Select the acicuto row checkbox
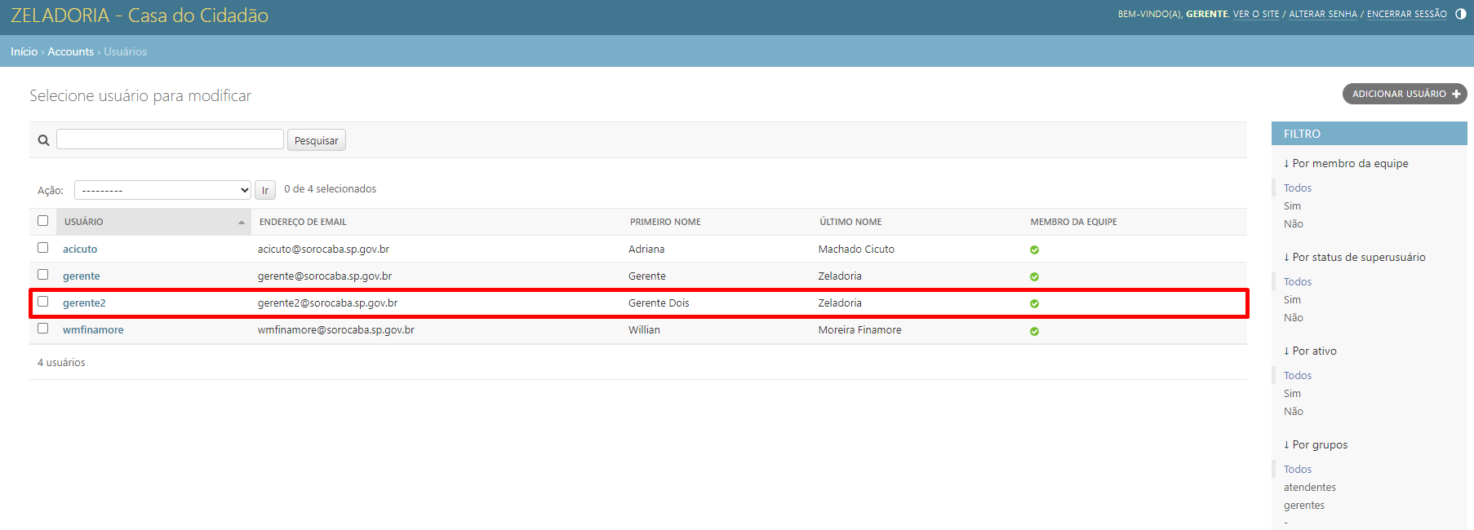 [43, 248]
